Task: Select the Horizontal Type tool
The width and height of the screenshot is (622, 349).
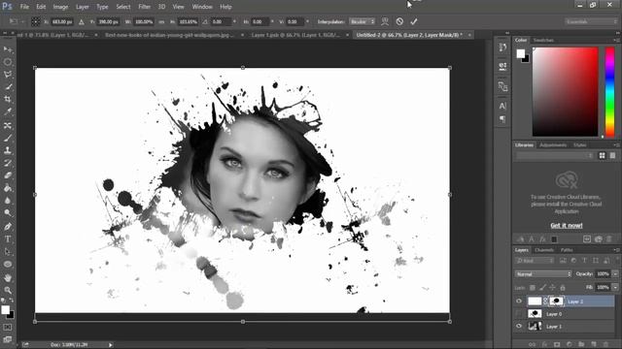Action: coord(8,239)
